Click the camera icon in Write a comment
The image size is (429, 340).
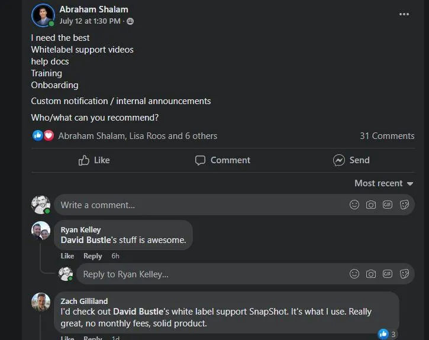[371, 205]
